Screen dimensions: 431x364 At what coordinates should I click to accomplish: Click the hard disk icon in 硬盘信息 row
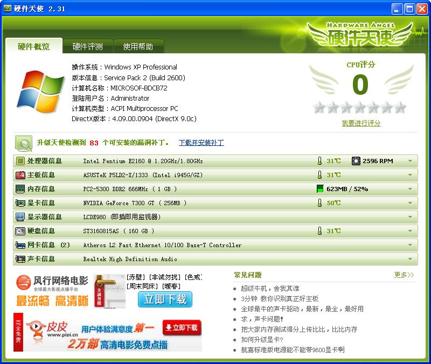point(20,231)
